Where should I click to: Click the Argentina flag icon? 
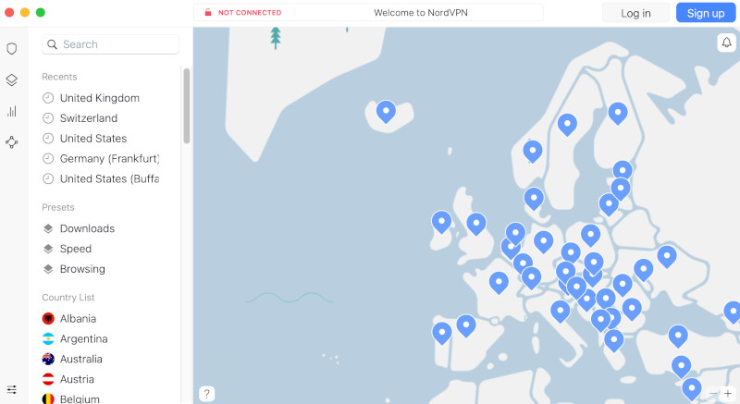48,339
